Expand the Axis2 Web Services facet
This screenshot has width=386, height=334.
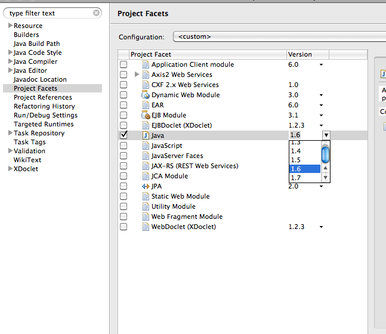coord(137,75)
